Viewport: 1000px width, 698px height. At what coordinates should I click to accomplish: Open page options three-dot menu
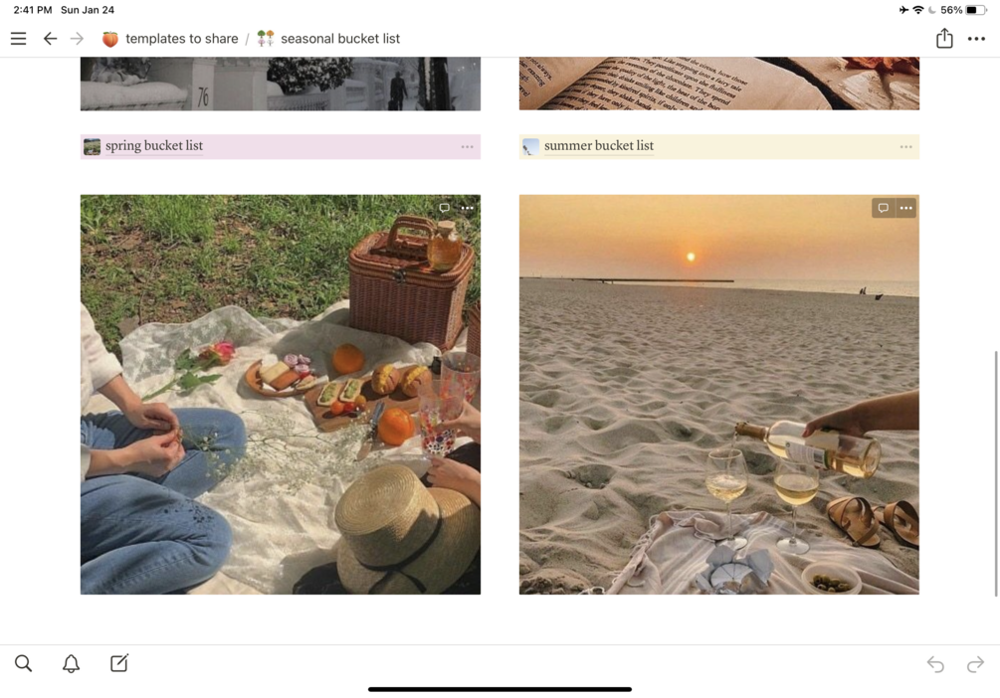click(x=976, y=39)
